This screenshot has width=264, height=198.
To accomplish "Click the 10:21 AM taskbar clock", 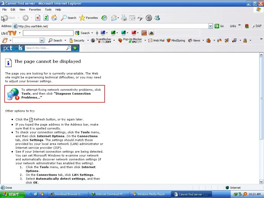I will [x=254, y=194].
